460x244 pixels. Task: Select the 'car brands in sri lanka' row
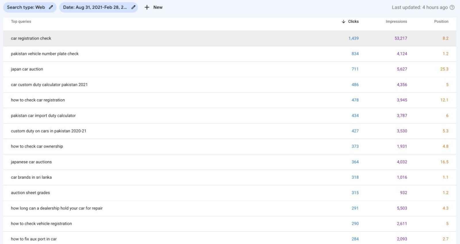31,177
